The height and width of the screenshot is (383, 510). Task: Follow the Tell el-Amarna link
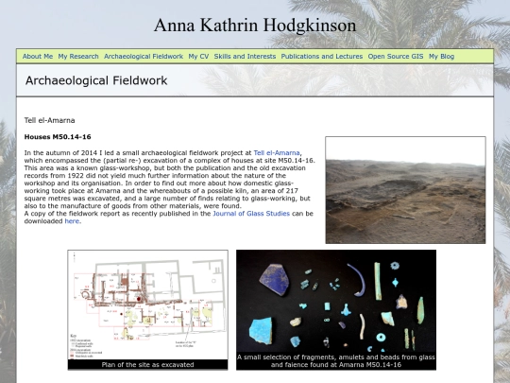pyautogui.click(x=277, y=153)
